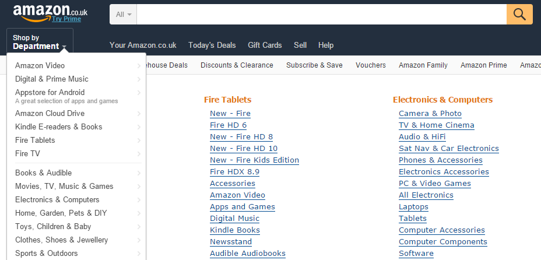
Task: Select Toys, Children & Baby menu item
Action: click(53, 227)
